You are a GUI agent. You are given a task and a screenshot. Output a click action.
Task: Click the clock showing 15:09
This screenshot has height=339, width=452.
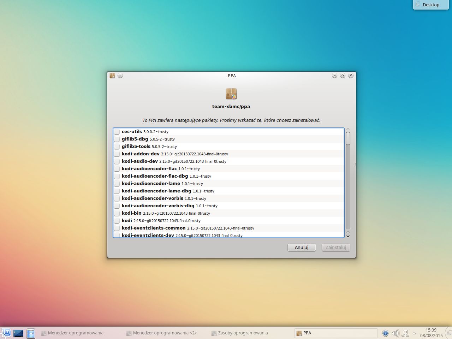click(x=431, y=330)
